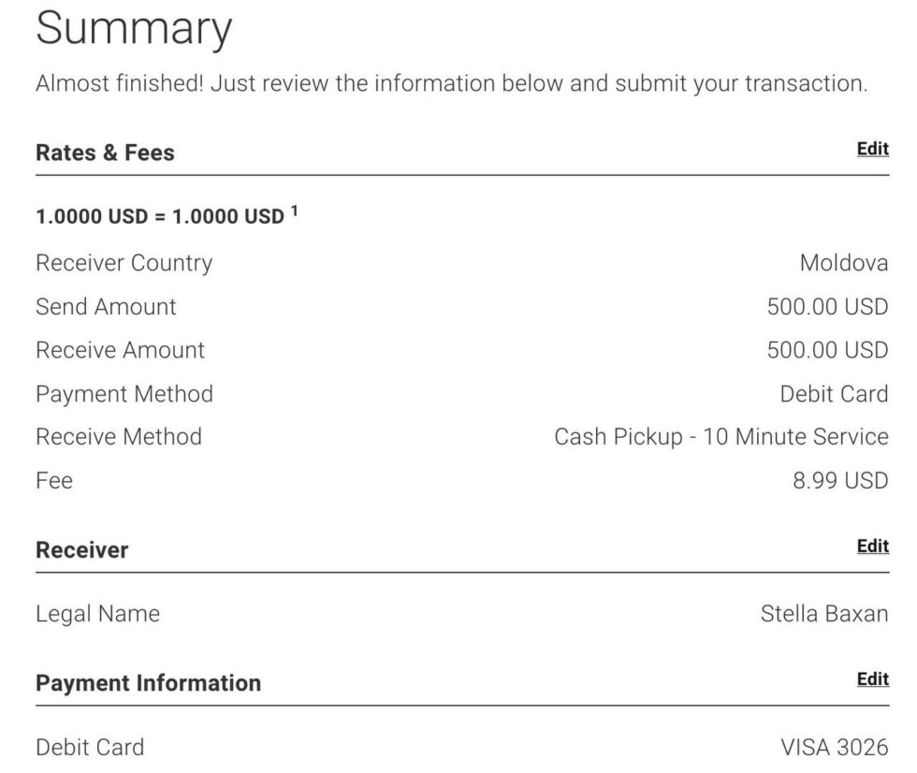Edit the Receiver section
Viewport: 917px width, 773px height.
point(872,546)
